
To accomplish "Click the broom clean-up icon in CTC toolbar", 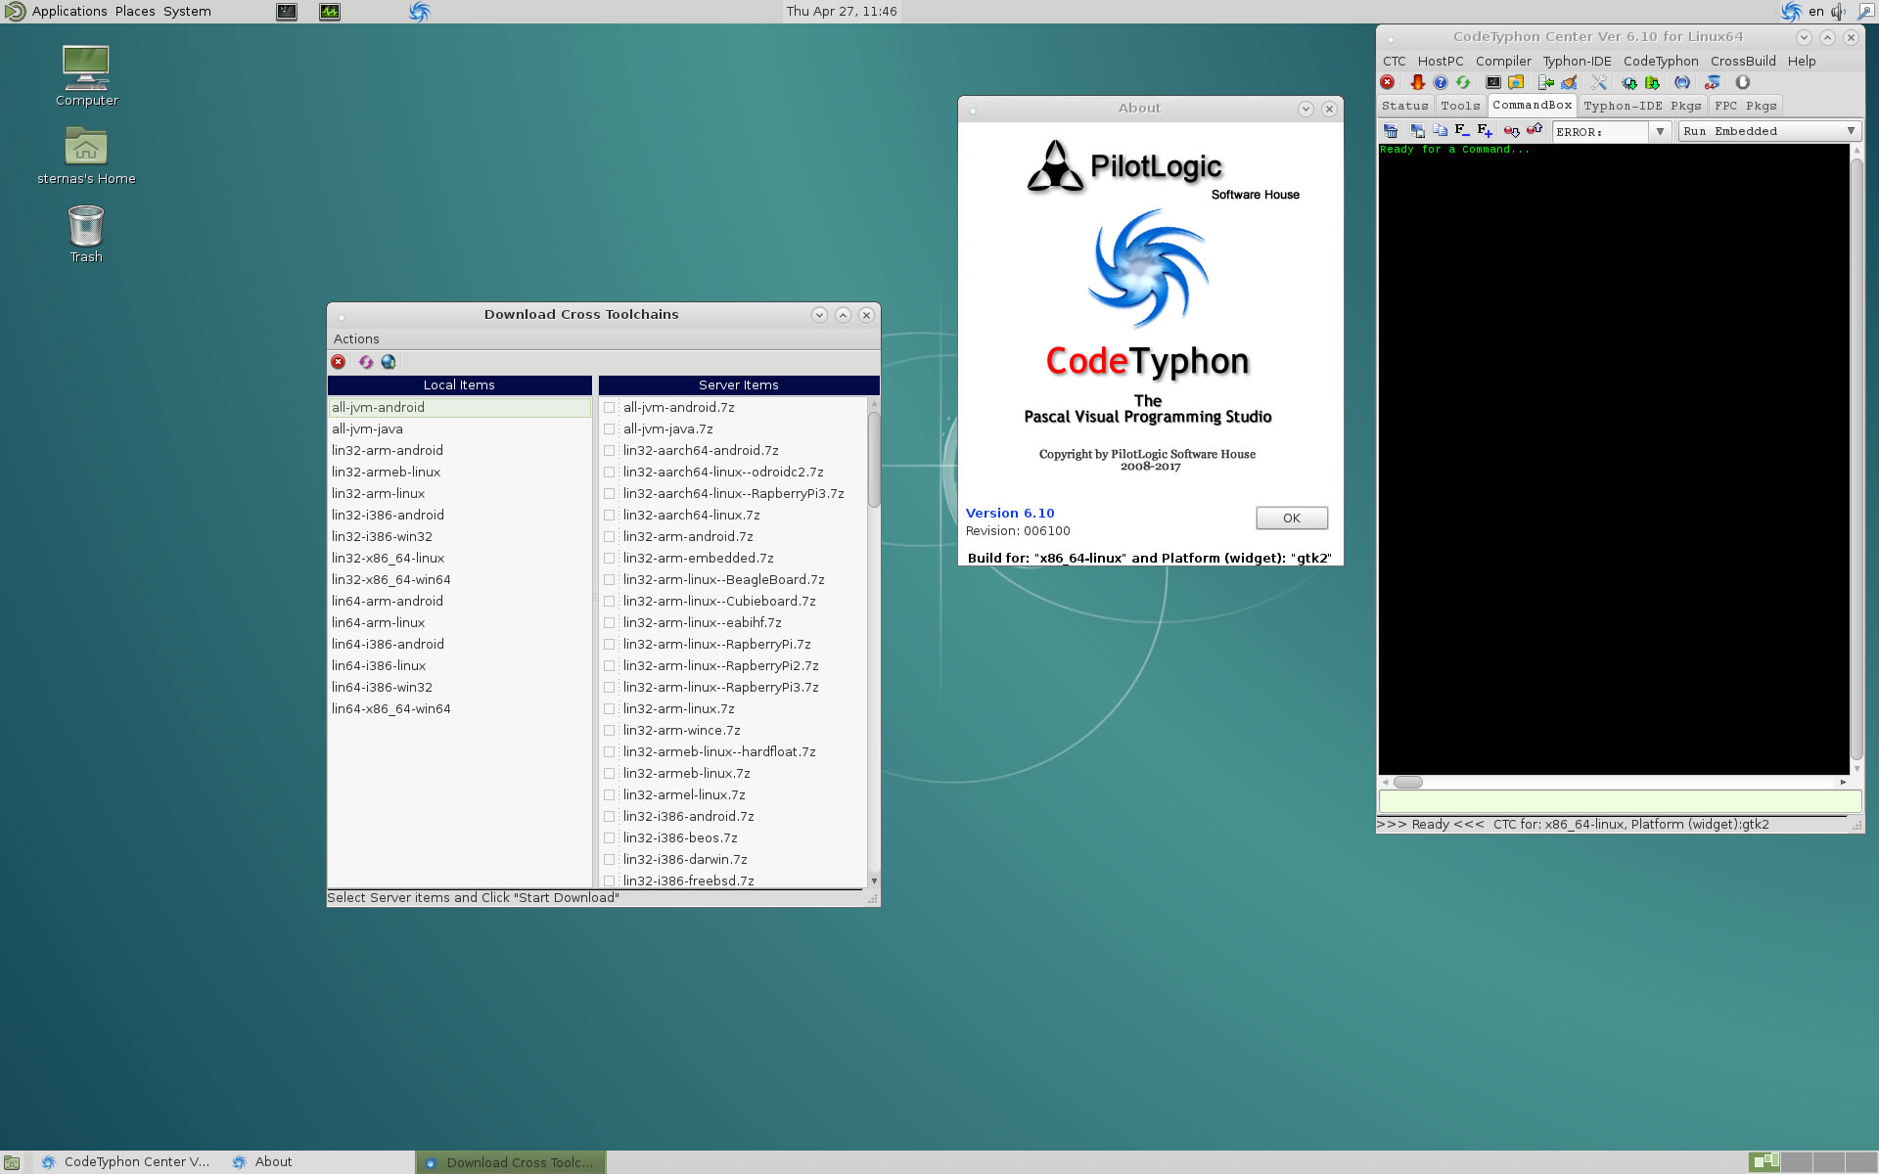I will pos(1569,83).
